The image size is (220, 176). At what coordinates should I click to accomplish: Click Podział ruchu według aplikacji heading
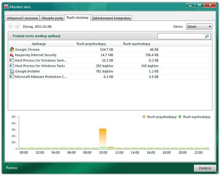(36, 36)
